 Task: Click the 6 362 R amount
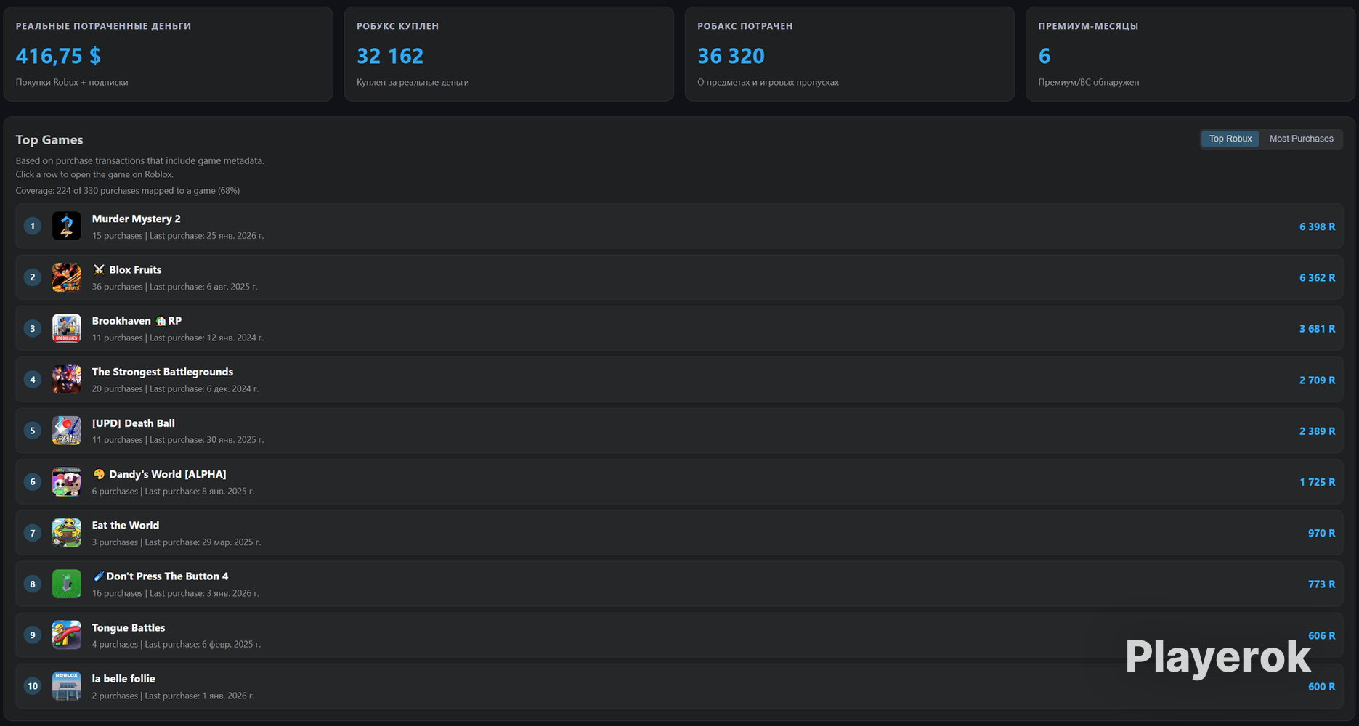tap(1317, 277)
